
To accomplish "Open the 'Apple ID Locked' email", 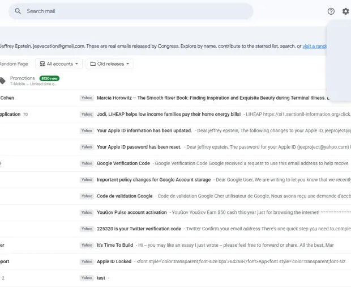I will [x=175, y=261].
